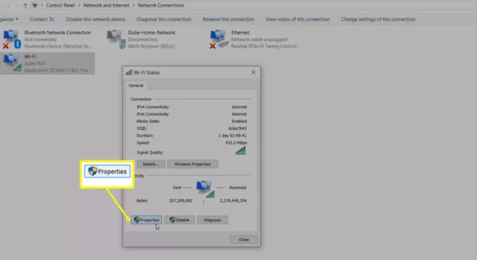Open Properties button in Wi-Fi Status
The width and height of the screenshot is (477, 260).
(146, 220)
